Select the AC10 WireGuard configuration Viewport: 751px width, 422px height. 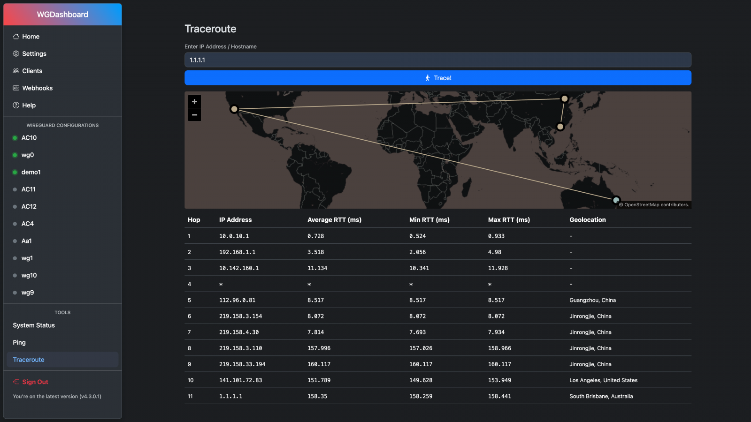point(29,138)
